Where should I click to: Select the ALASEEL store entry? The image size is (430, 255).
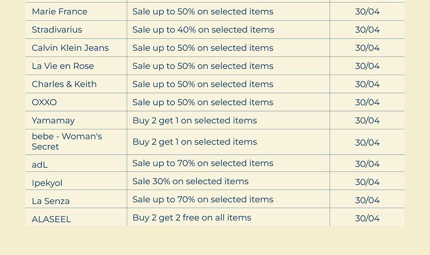[x=51, y=219]
